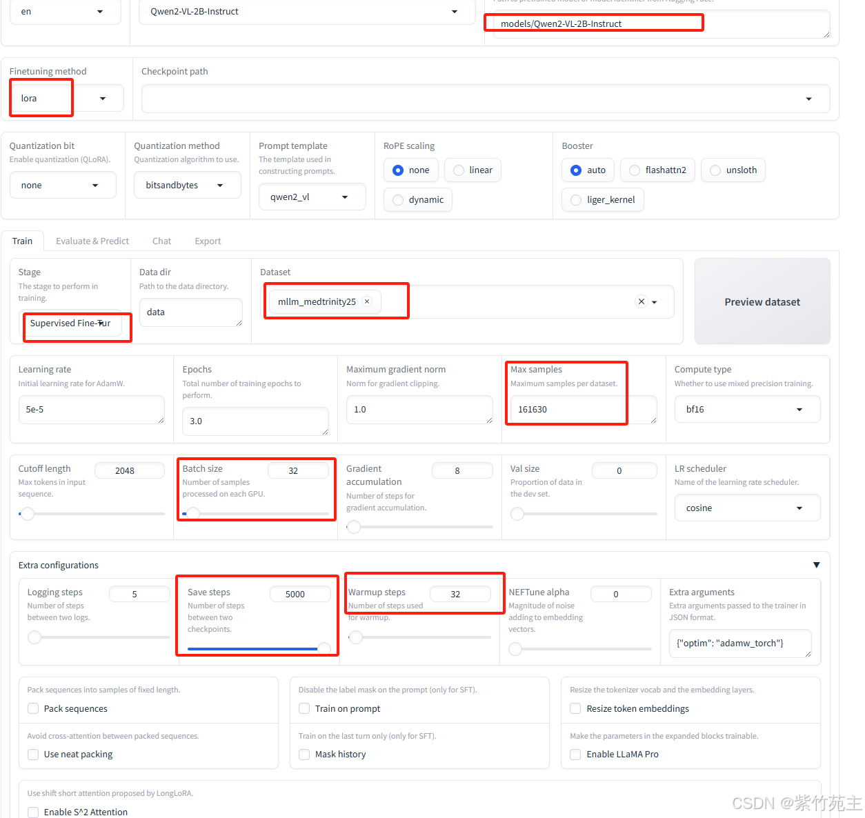The width and height of the screenshot is (865, 818).
Task: Open the Quantization method bitsandbytes dropdown
Action: 187,186
